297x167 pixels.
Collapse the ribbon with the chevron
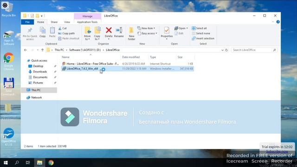tap(273, 22)
